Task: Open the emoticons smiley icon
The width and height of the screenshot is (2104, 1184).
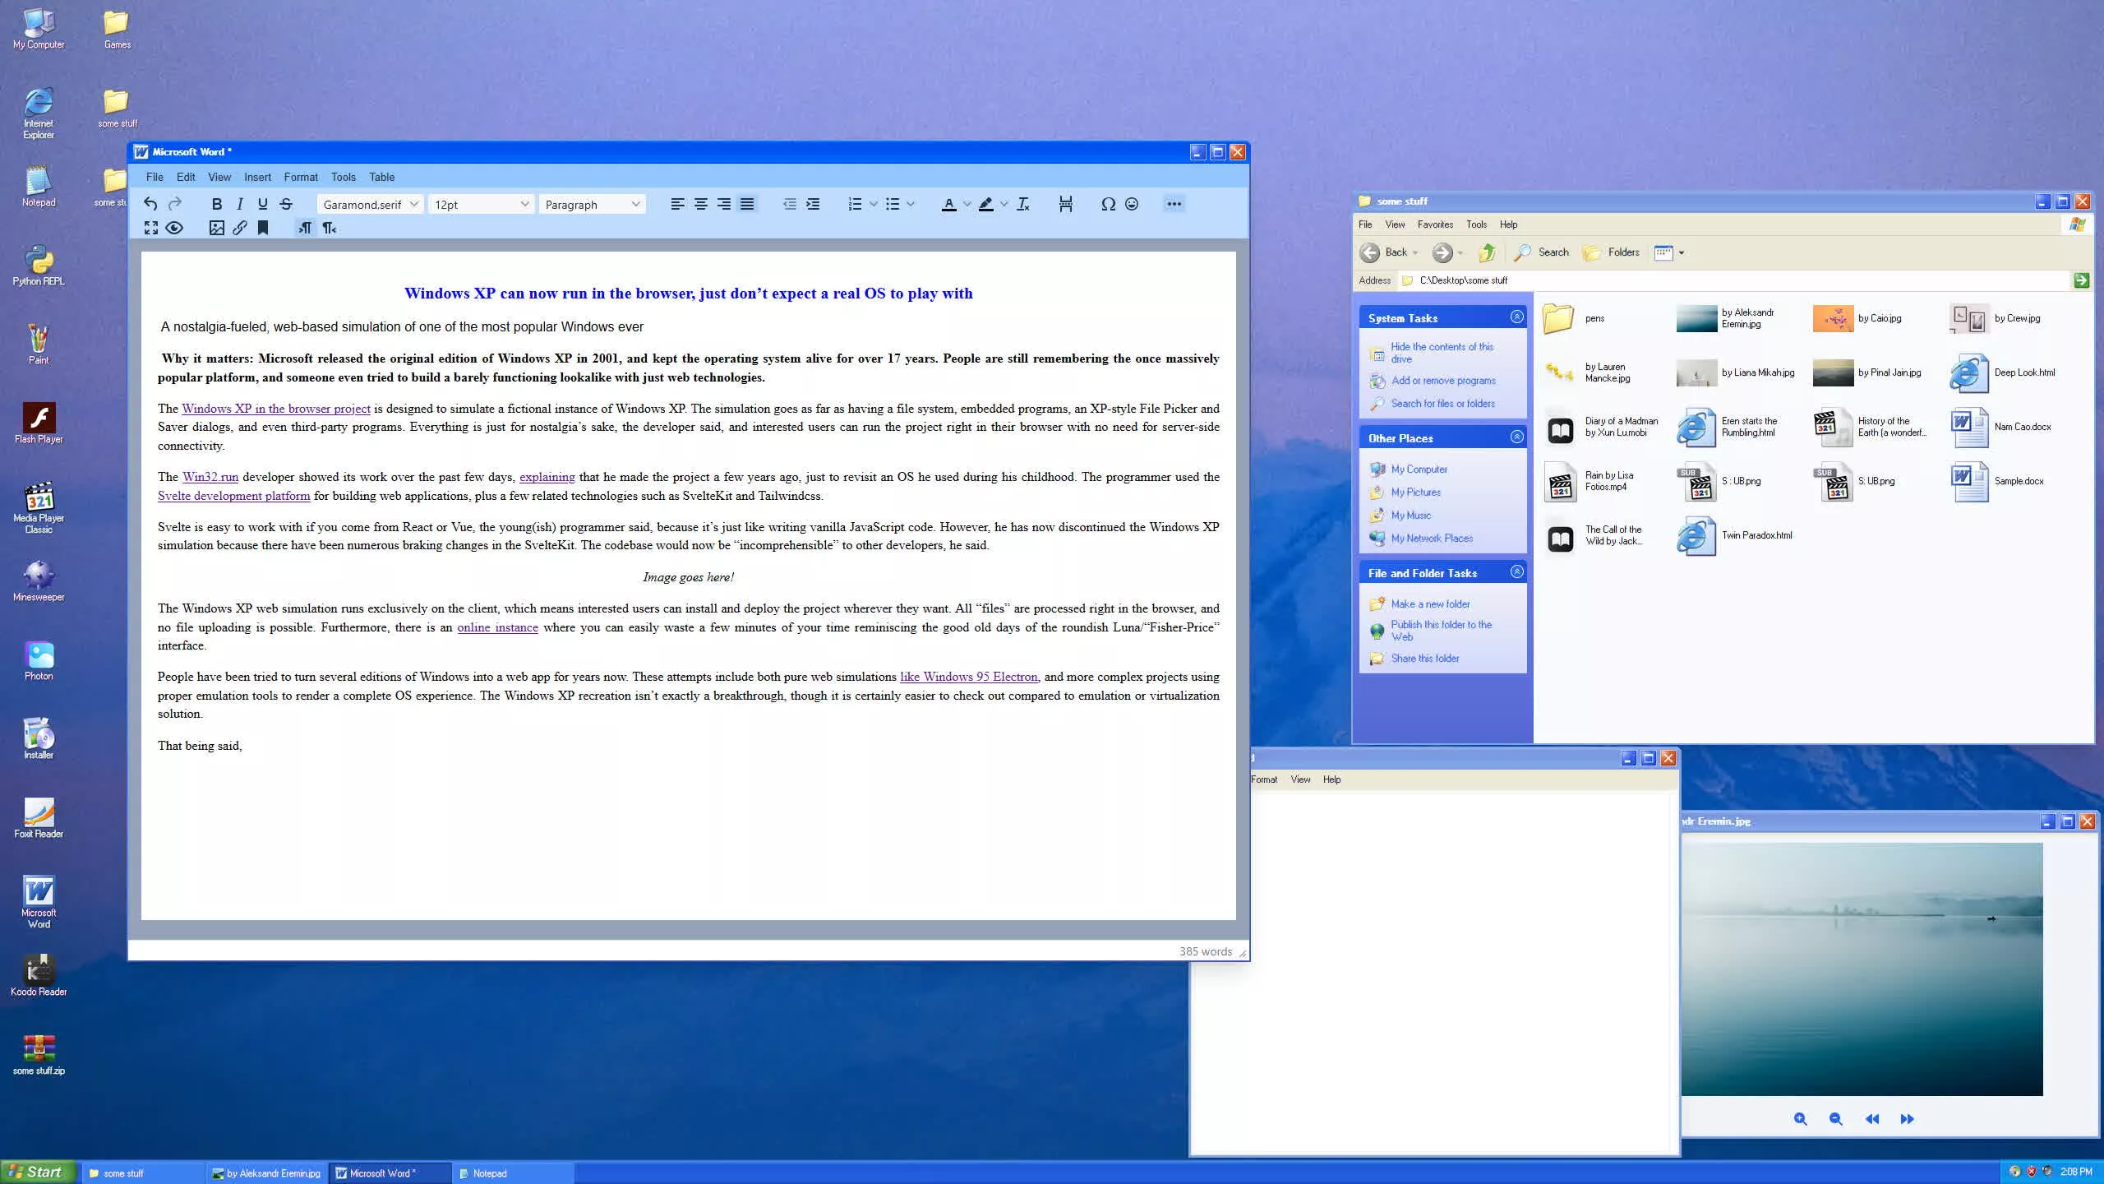Action: (x=1132, y=204)
